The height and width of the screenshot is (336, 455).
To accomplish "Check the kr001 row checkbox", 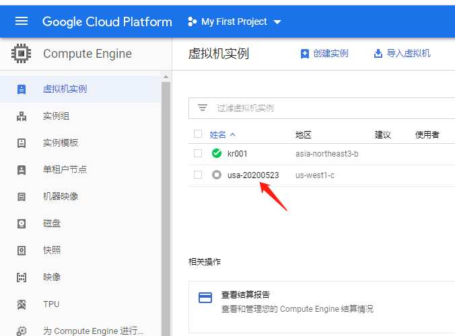I will (198, 153).
